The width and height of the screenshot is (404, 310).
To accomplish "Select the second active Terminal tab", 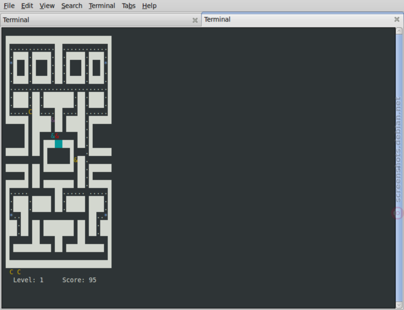I will pyautogui.click(x=302, y=19).
